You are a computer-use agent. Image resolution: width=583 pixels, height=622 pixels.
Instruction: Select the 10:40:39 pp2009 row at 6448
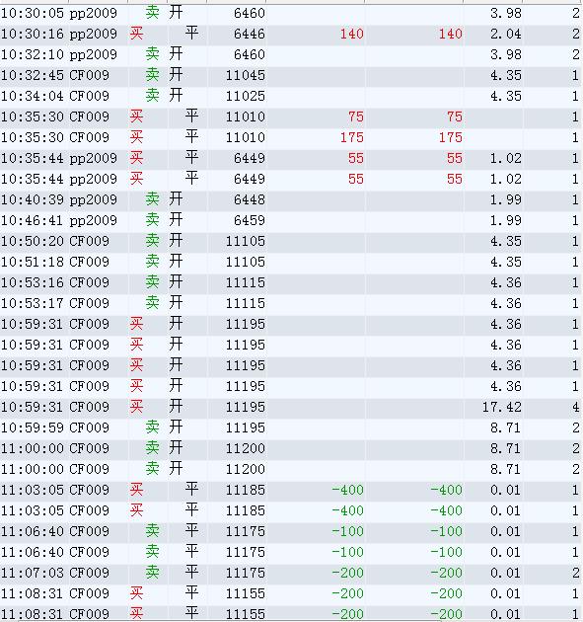pos(291,199)
